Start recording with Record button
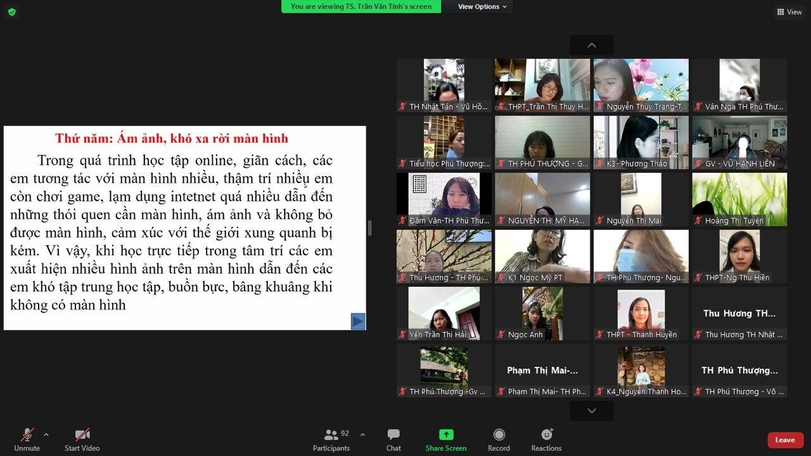Image resolution: width=811 pixels, height=456 pixels. [499, 440]
